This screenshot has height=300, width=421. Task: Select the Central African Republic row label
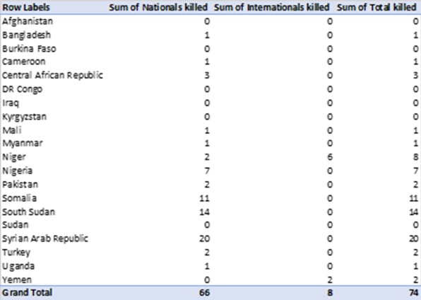point(52,75)
